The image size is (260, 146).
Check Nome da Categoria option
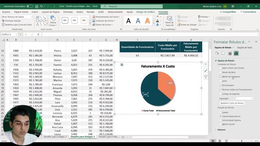tap(220, 77)
